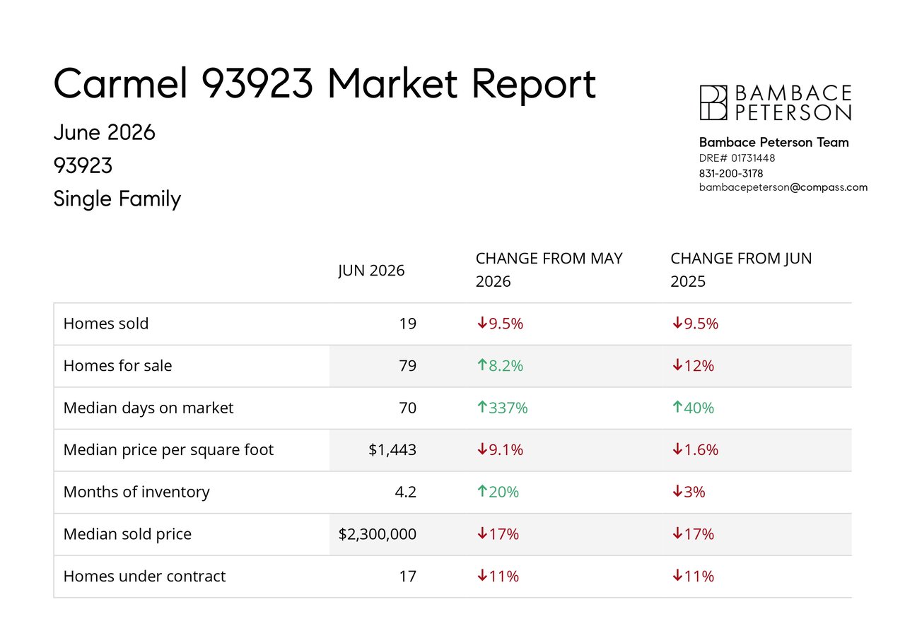Screen dimensions: 905x638
Task: Click the green up arrow beside 20%
Action: (x=482, y=492)
